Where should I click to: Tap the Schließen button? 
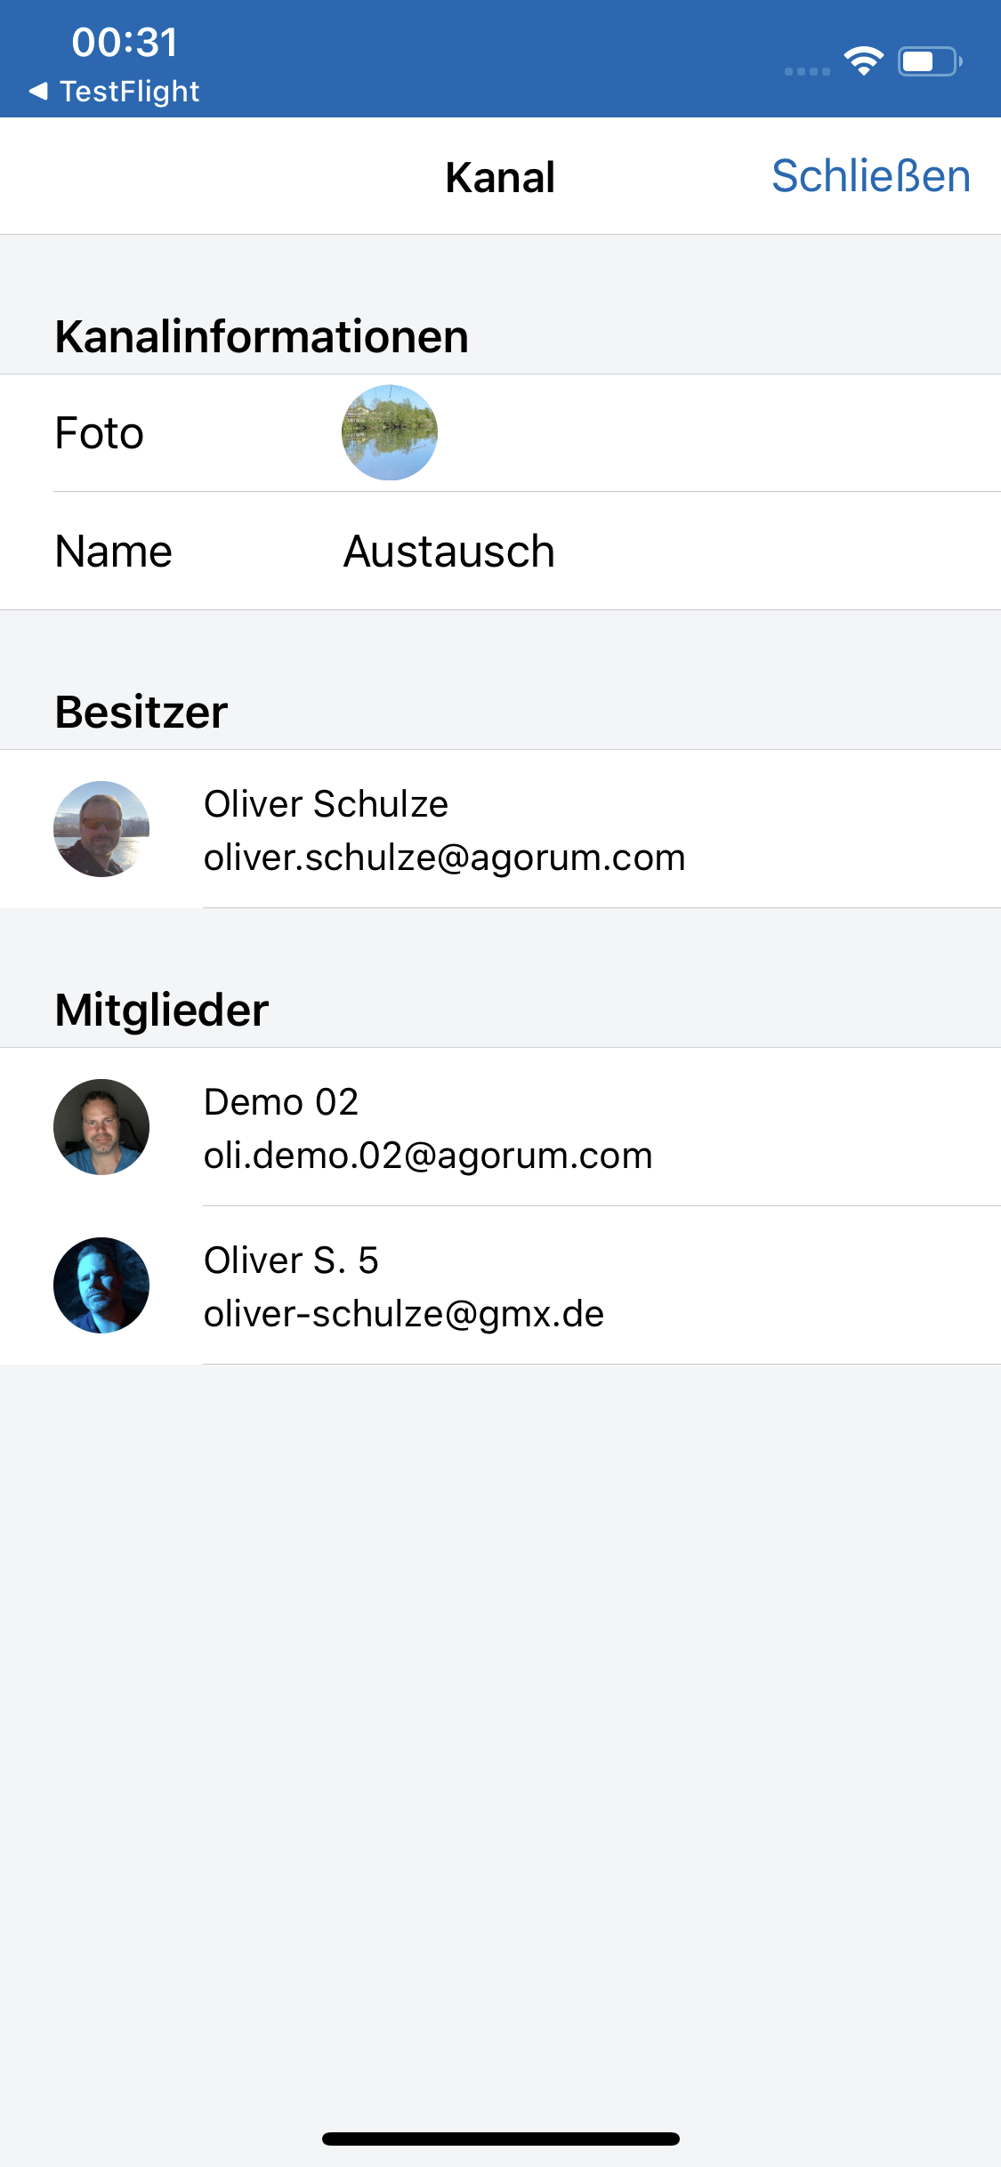point(870,176)
